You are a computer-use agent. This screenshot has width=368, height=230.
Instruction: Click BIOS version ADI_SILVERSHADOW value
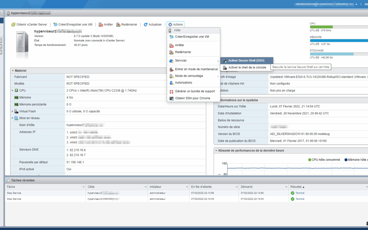[x=300, y=134]
